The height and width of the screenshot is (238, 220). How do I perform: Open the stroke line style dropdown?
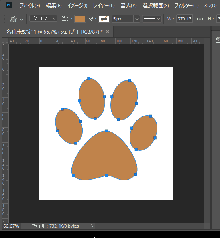pos(152,19)
